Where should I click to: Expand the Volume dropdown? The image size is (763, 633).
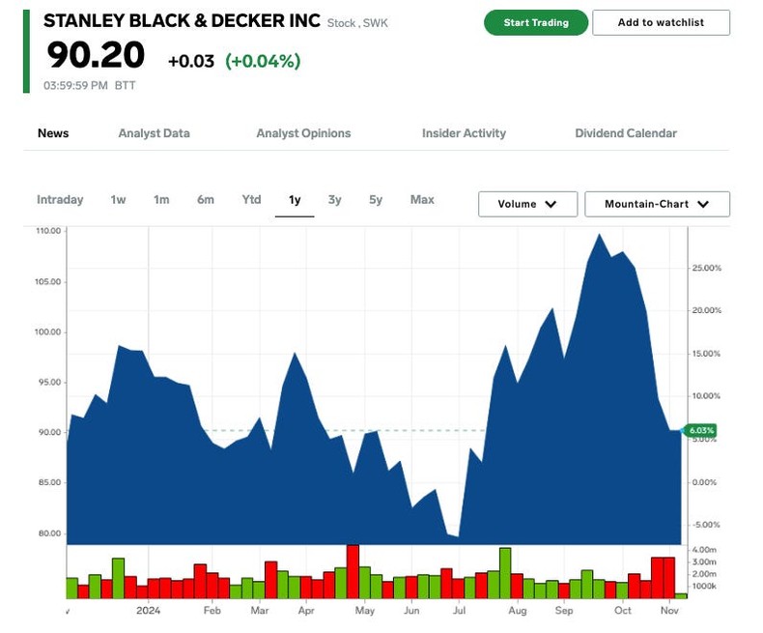(x=527, y=204)
